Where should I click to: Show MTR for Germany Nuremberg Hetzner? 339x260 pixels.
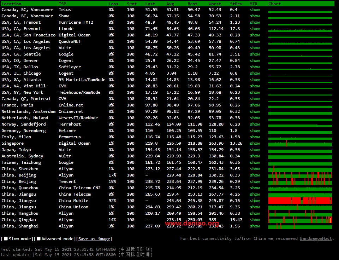pos(255,131)
